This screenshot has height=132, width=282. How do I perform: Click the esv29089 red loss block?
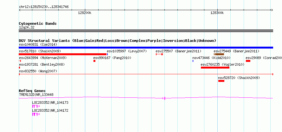(248, 61)
